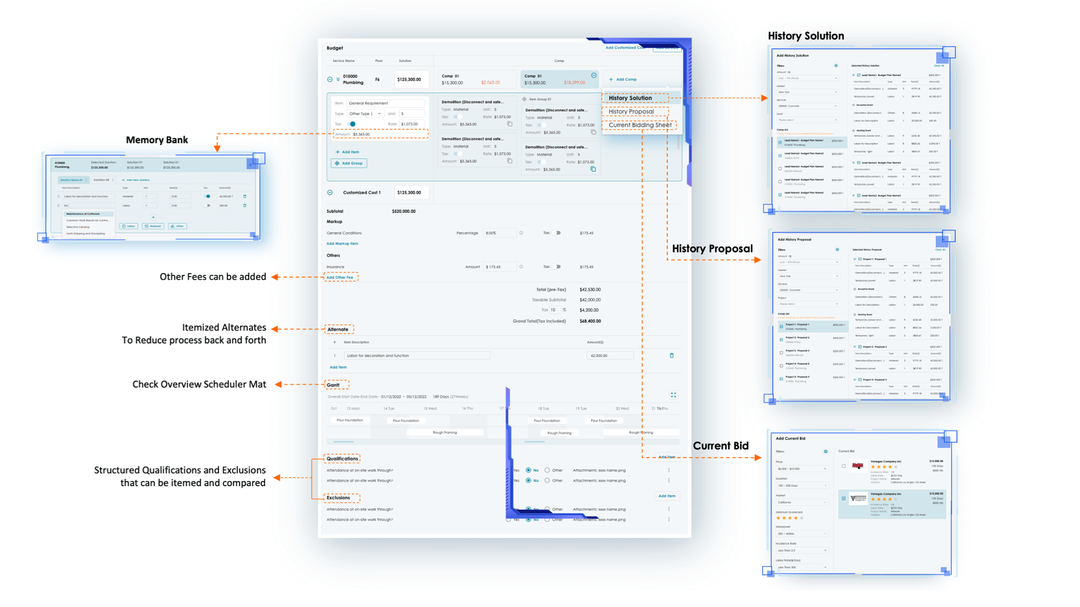
Task: Click the Add Group button
Action: (349, 164)
